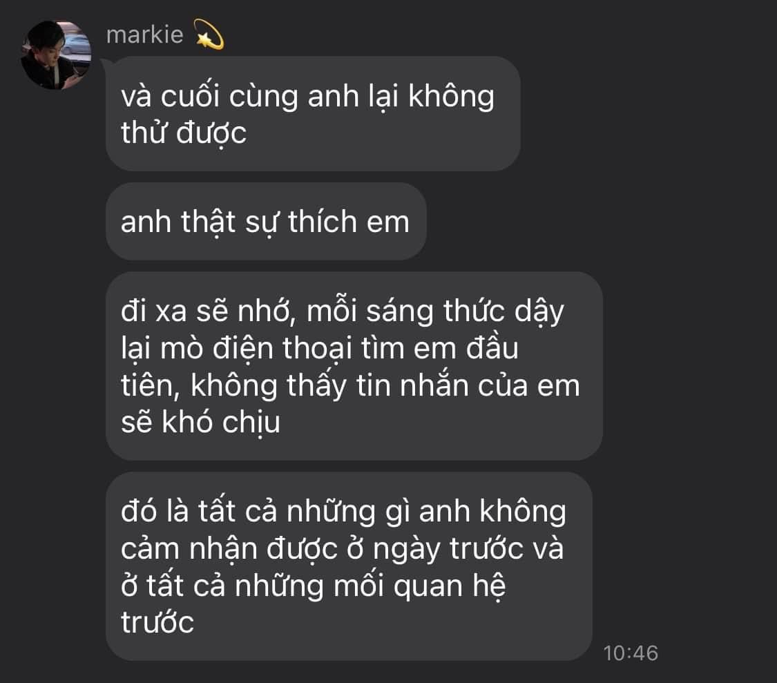Select the message starting 'đó là tất cả những gì'
777x683 pixels.
(x=349, y=566)
